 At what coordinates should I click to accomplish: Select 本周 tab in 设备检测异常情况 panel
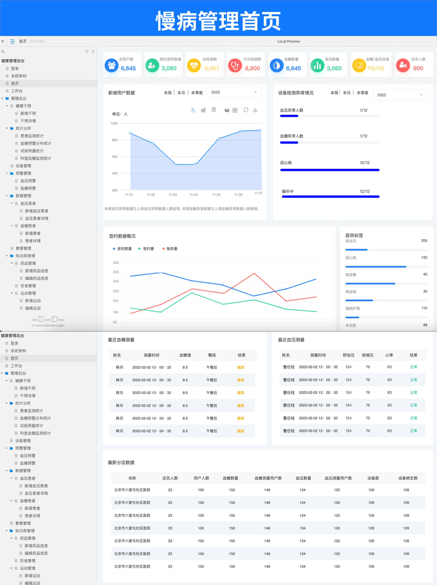click(334, 92)
